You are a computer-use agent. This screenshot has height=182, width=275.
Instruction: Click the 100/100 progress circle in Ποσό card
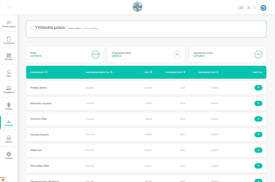click(95, 54)
